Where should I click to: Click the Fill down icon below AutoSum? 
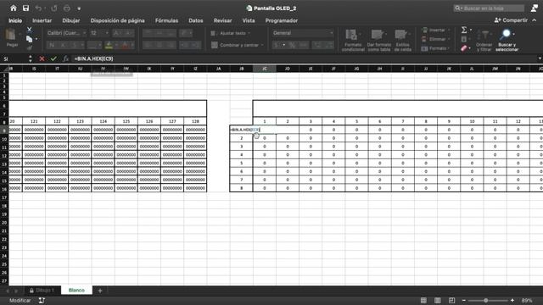[464, 39]
